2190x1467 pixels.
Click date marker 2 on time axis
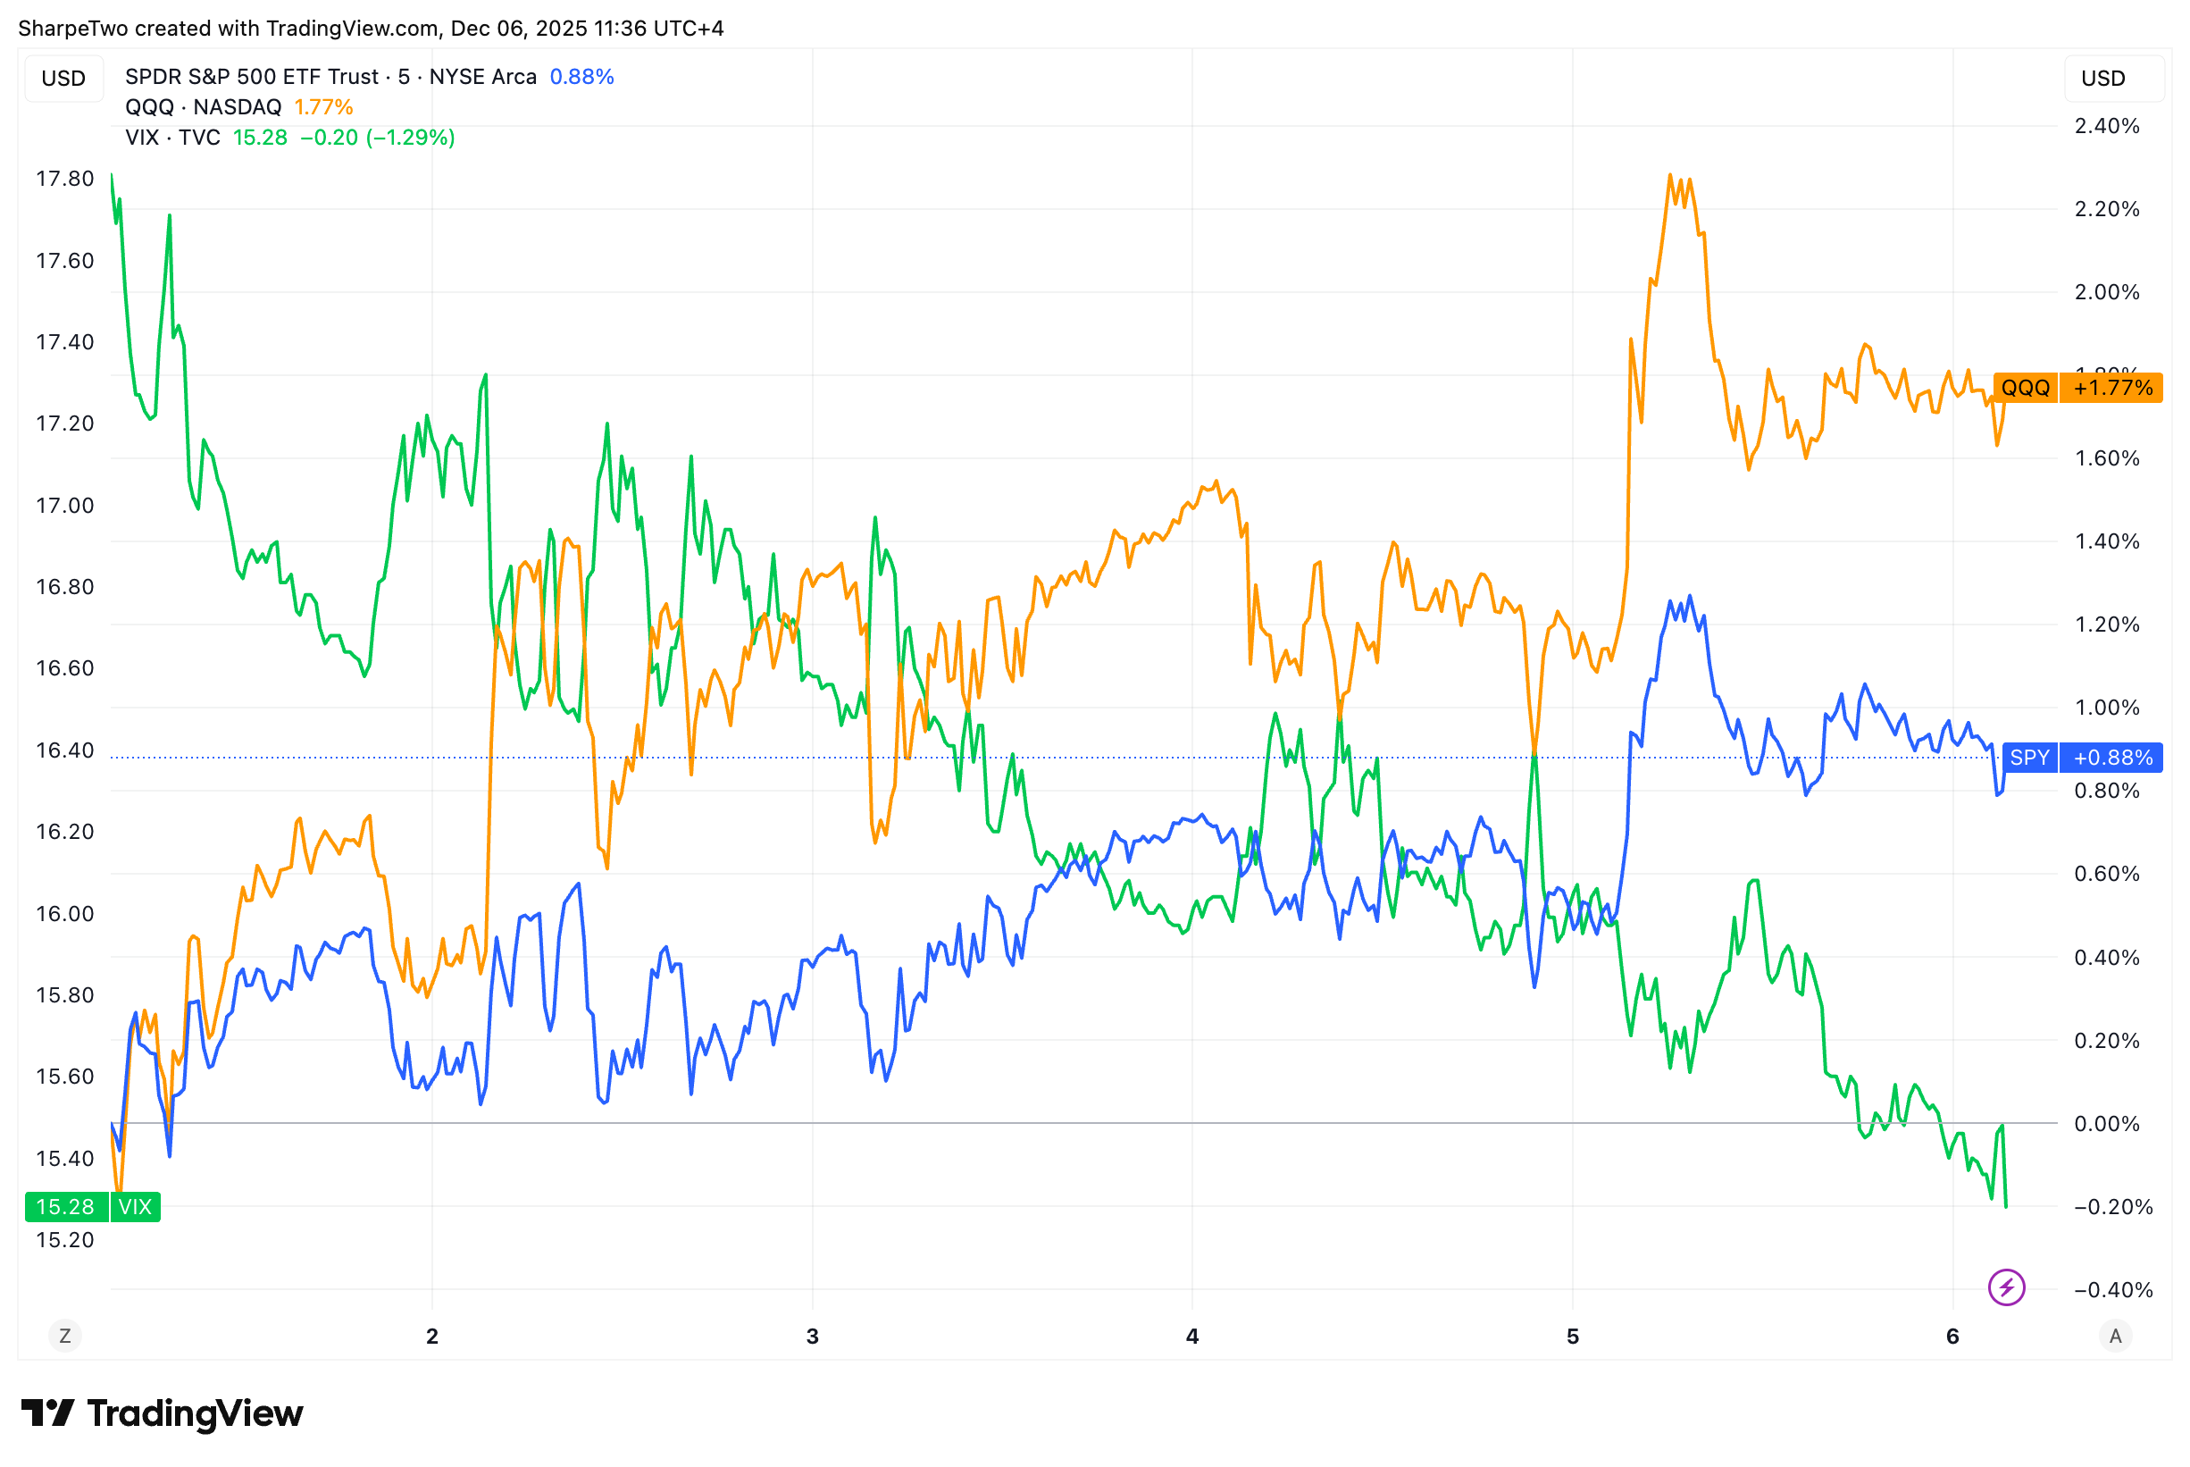[432, 1336]
